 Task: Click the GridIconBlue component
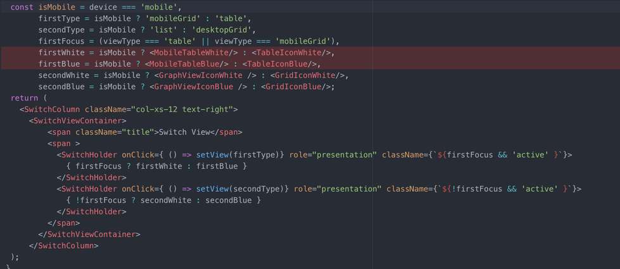coord(294,87)
